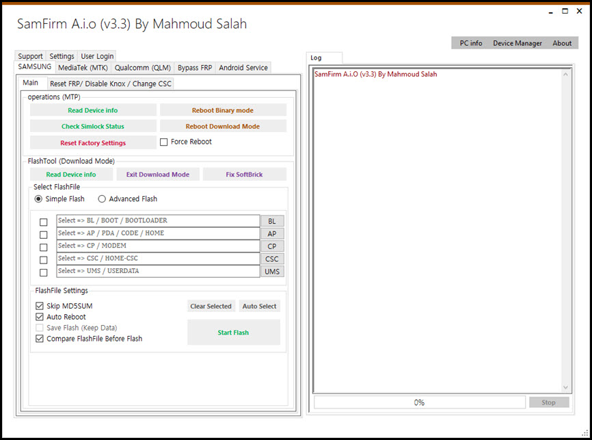Viewport: 592px width, 440px height.
Task: Click the Auto Select button
Action: 259,306
